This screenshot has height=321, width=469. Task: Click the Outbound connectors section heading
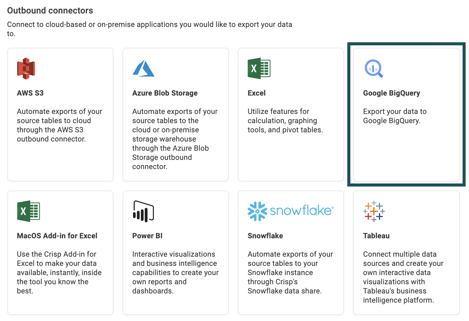pyautogui.click(x=50, y=10)
